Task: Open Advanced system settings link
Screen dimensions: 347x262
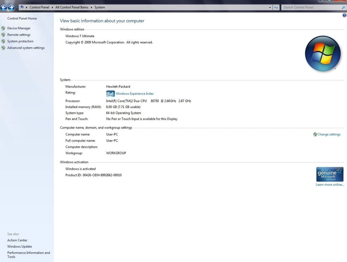Action: [26, 48]
